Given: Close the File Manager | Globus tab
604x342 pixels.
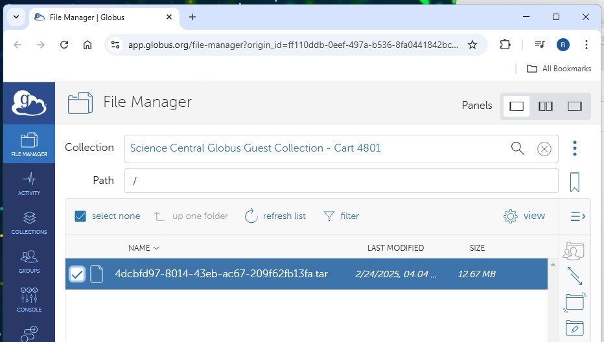Looking at the screenshot, I should coord(168,17).
